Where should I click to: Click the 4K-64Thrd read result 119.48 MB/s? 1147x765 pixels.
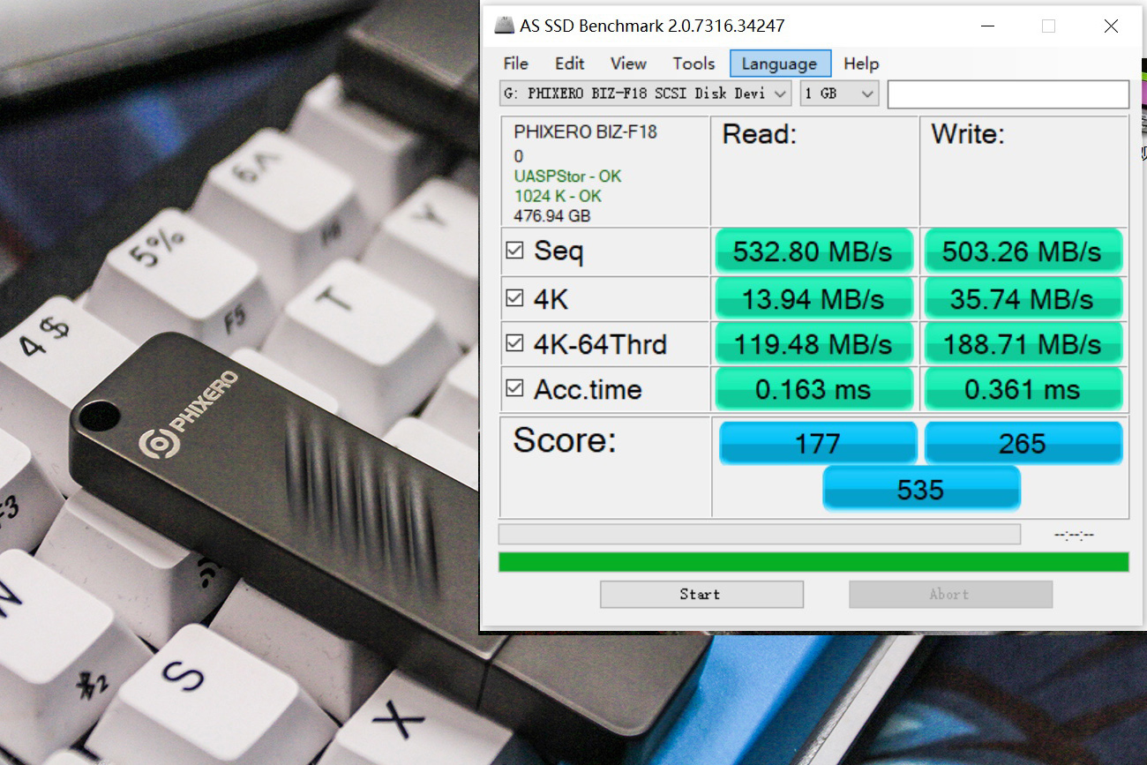click(x=813, y=344)
